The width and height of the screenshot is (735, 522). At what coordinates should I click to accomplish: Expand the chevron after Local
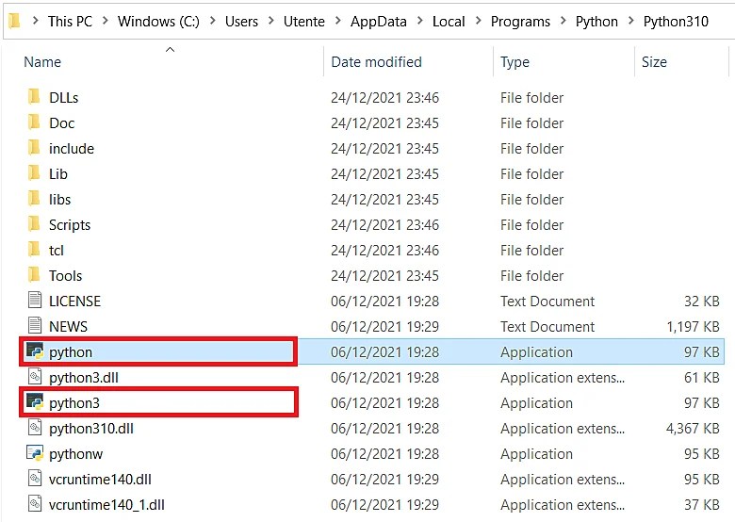point(478,21)
